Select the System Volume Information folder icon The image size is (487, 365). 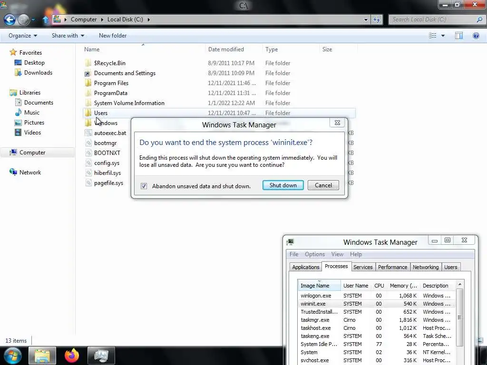(88, 103)
